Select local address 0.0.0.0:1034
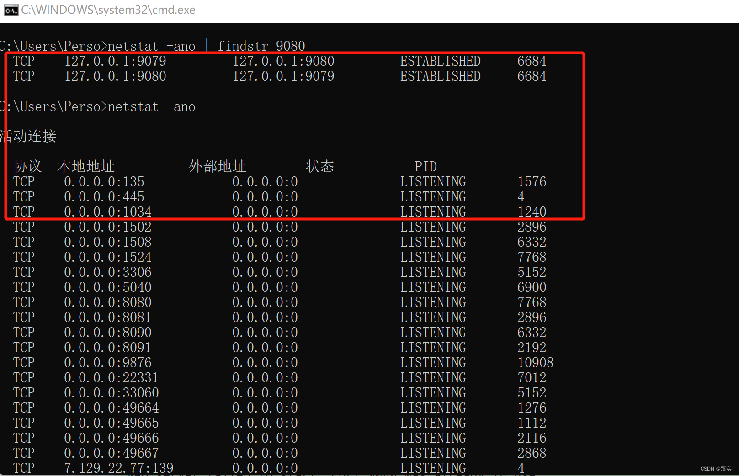This screenshot has height=476, width=739. pos(108,212)
